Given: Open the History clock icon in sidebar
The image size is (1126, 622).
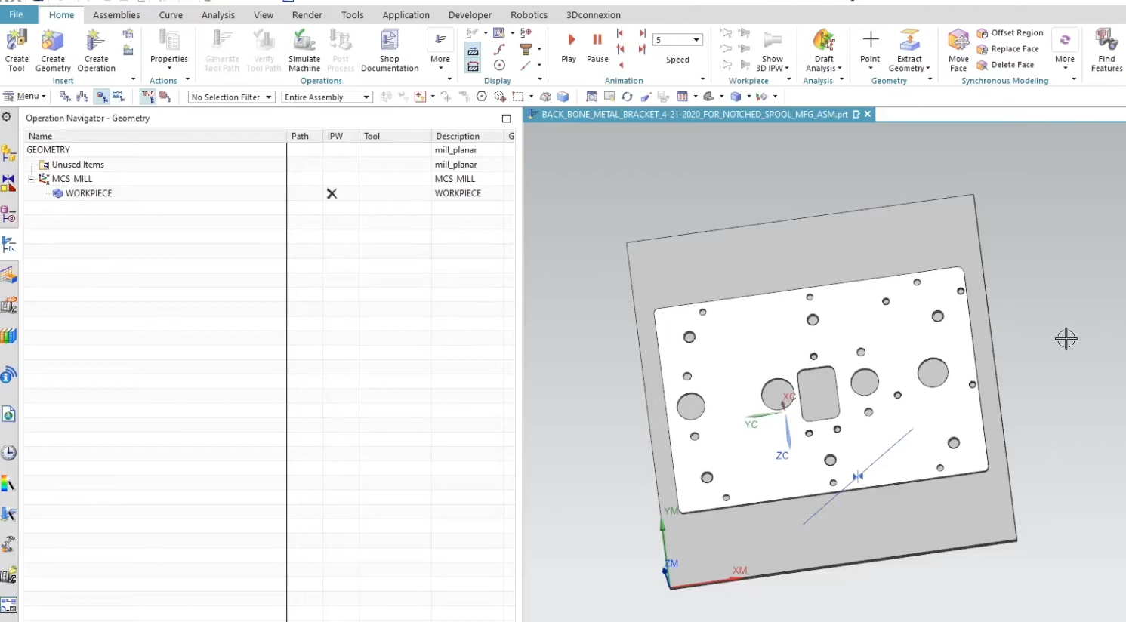Looking at the screenshot, I should tap(8, 453).
